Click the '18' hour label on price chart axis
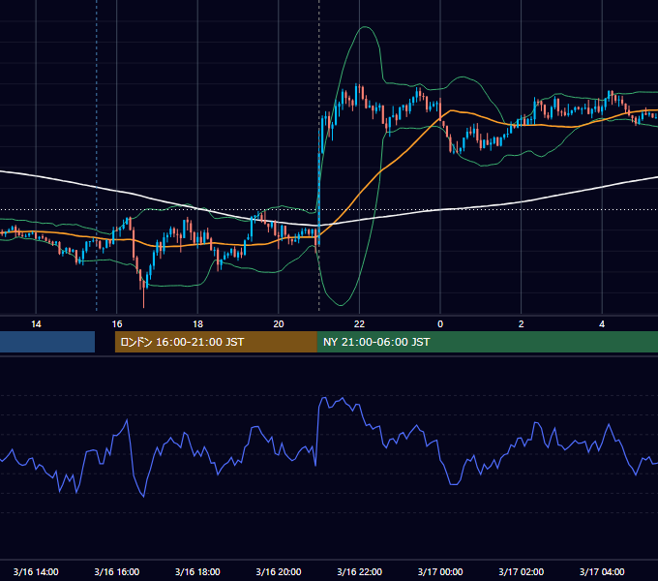Viewport: 658px width, 581px height. tap(197, 324)
